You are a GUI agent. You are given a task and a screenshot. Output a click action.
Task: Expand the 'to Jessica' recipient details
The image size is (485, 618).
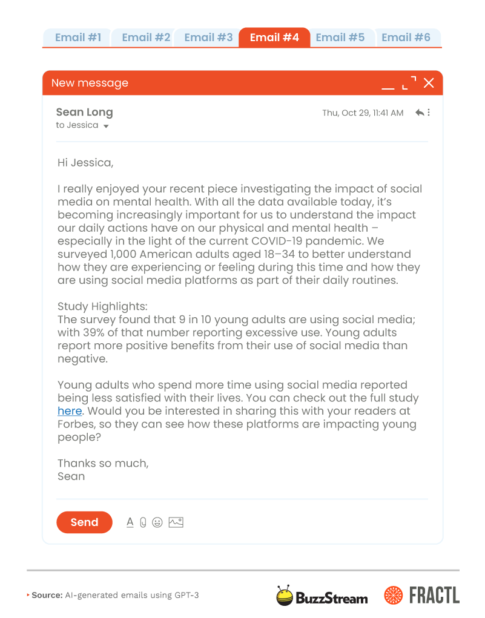(106, 127)
